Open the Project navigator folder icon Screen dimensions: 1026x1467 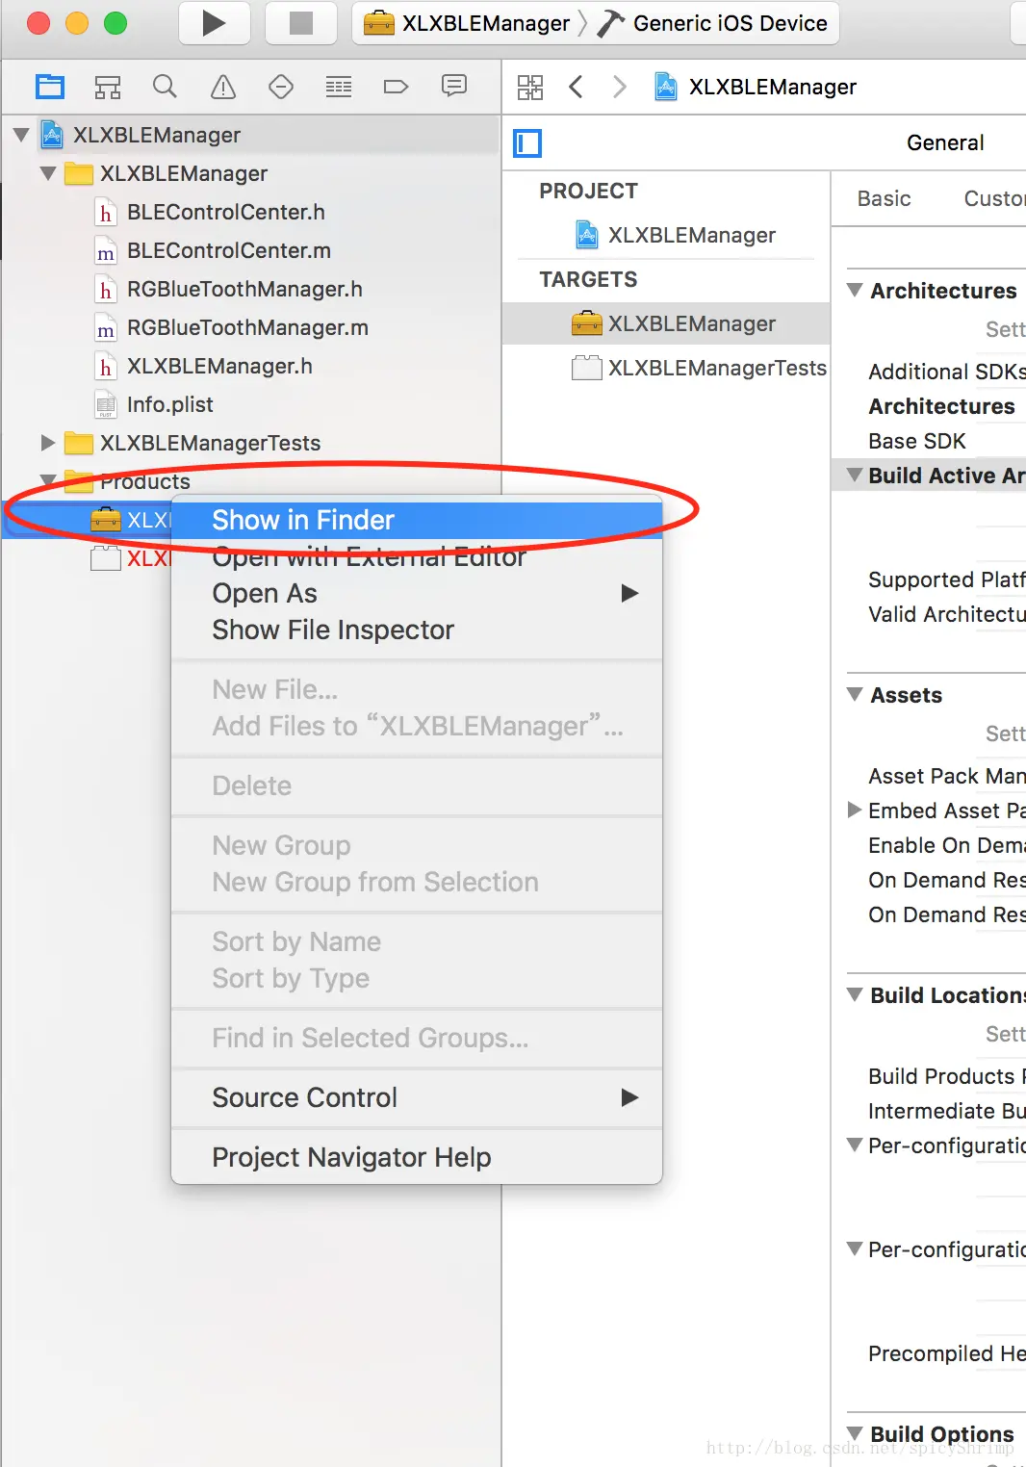pyautogui.click(x=50, y=88)
